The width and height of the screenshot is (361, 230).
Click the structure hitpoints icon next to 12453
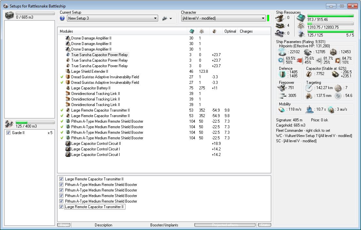coord(333,52)
